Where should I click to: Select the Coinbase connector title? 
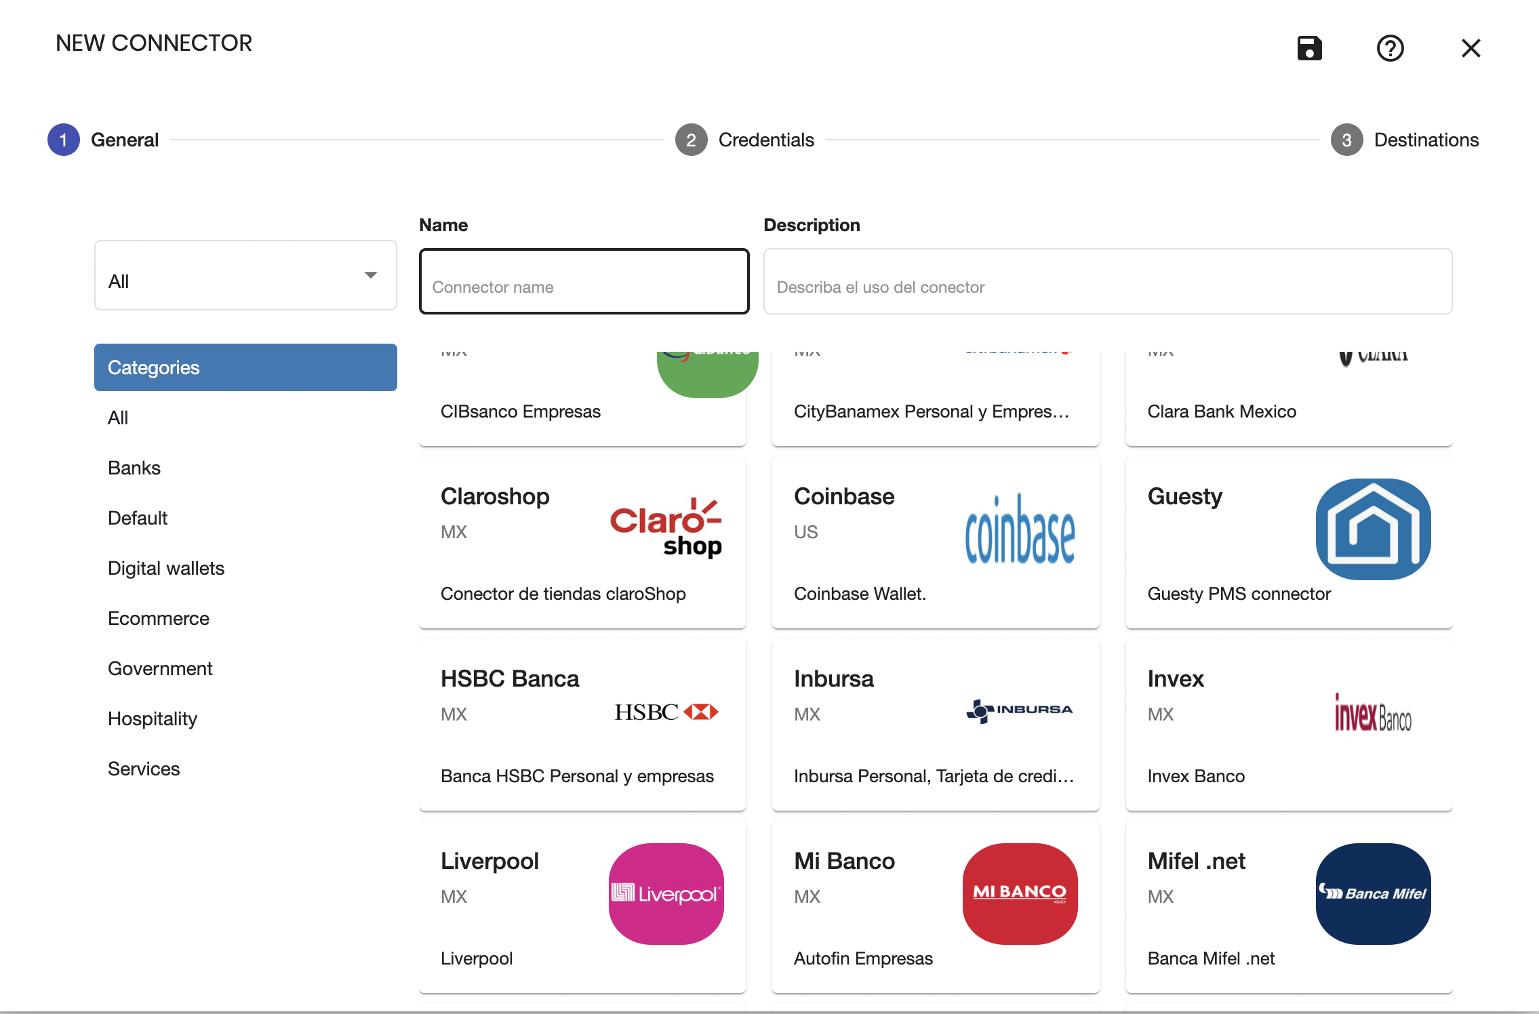point(844,496)
